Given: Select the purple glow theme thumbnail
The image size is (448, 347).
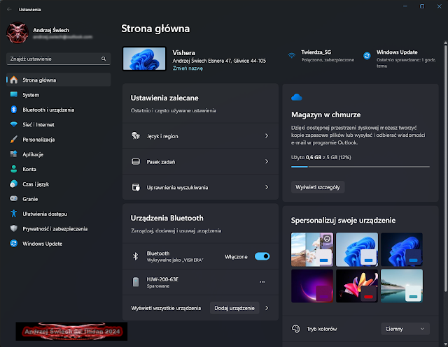Looking at the screenshot, I should point(312,286).
